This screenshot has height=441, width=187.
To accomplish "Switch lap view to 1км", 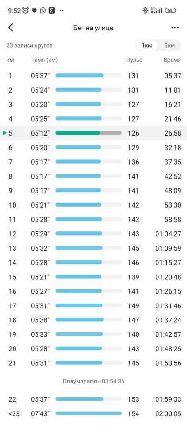I will (146, 45).
